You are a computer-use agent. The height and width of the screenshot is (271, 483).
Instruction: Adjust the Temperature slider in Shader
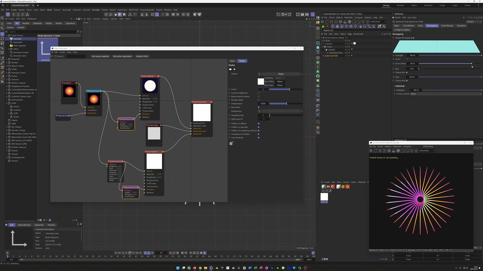click(286, 104)
